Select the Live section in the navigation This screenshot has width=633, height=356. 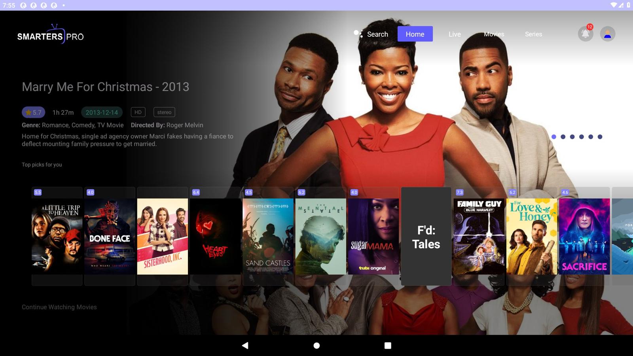point(454,34)
